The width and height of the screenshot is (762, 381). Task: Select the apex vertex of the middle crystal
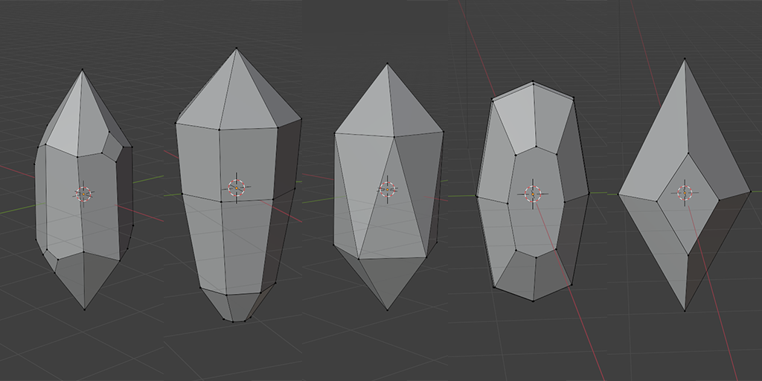(x=387, y=63)
